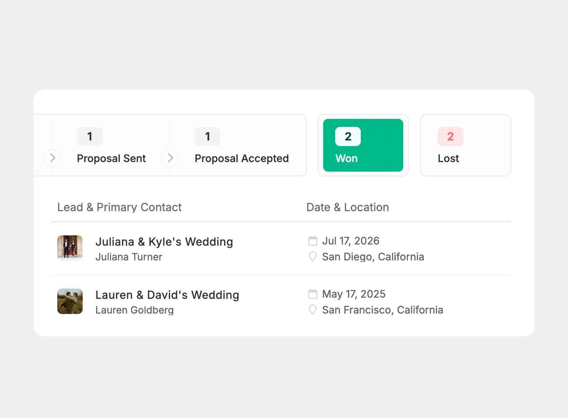568x418 pixels.
Task: Click the red count badge on Lost
Action: coord(450,136)
